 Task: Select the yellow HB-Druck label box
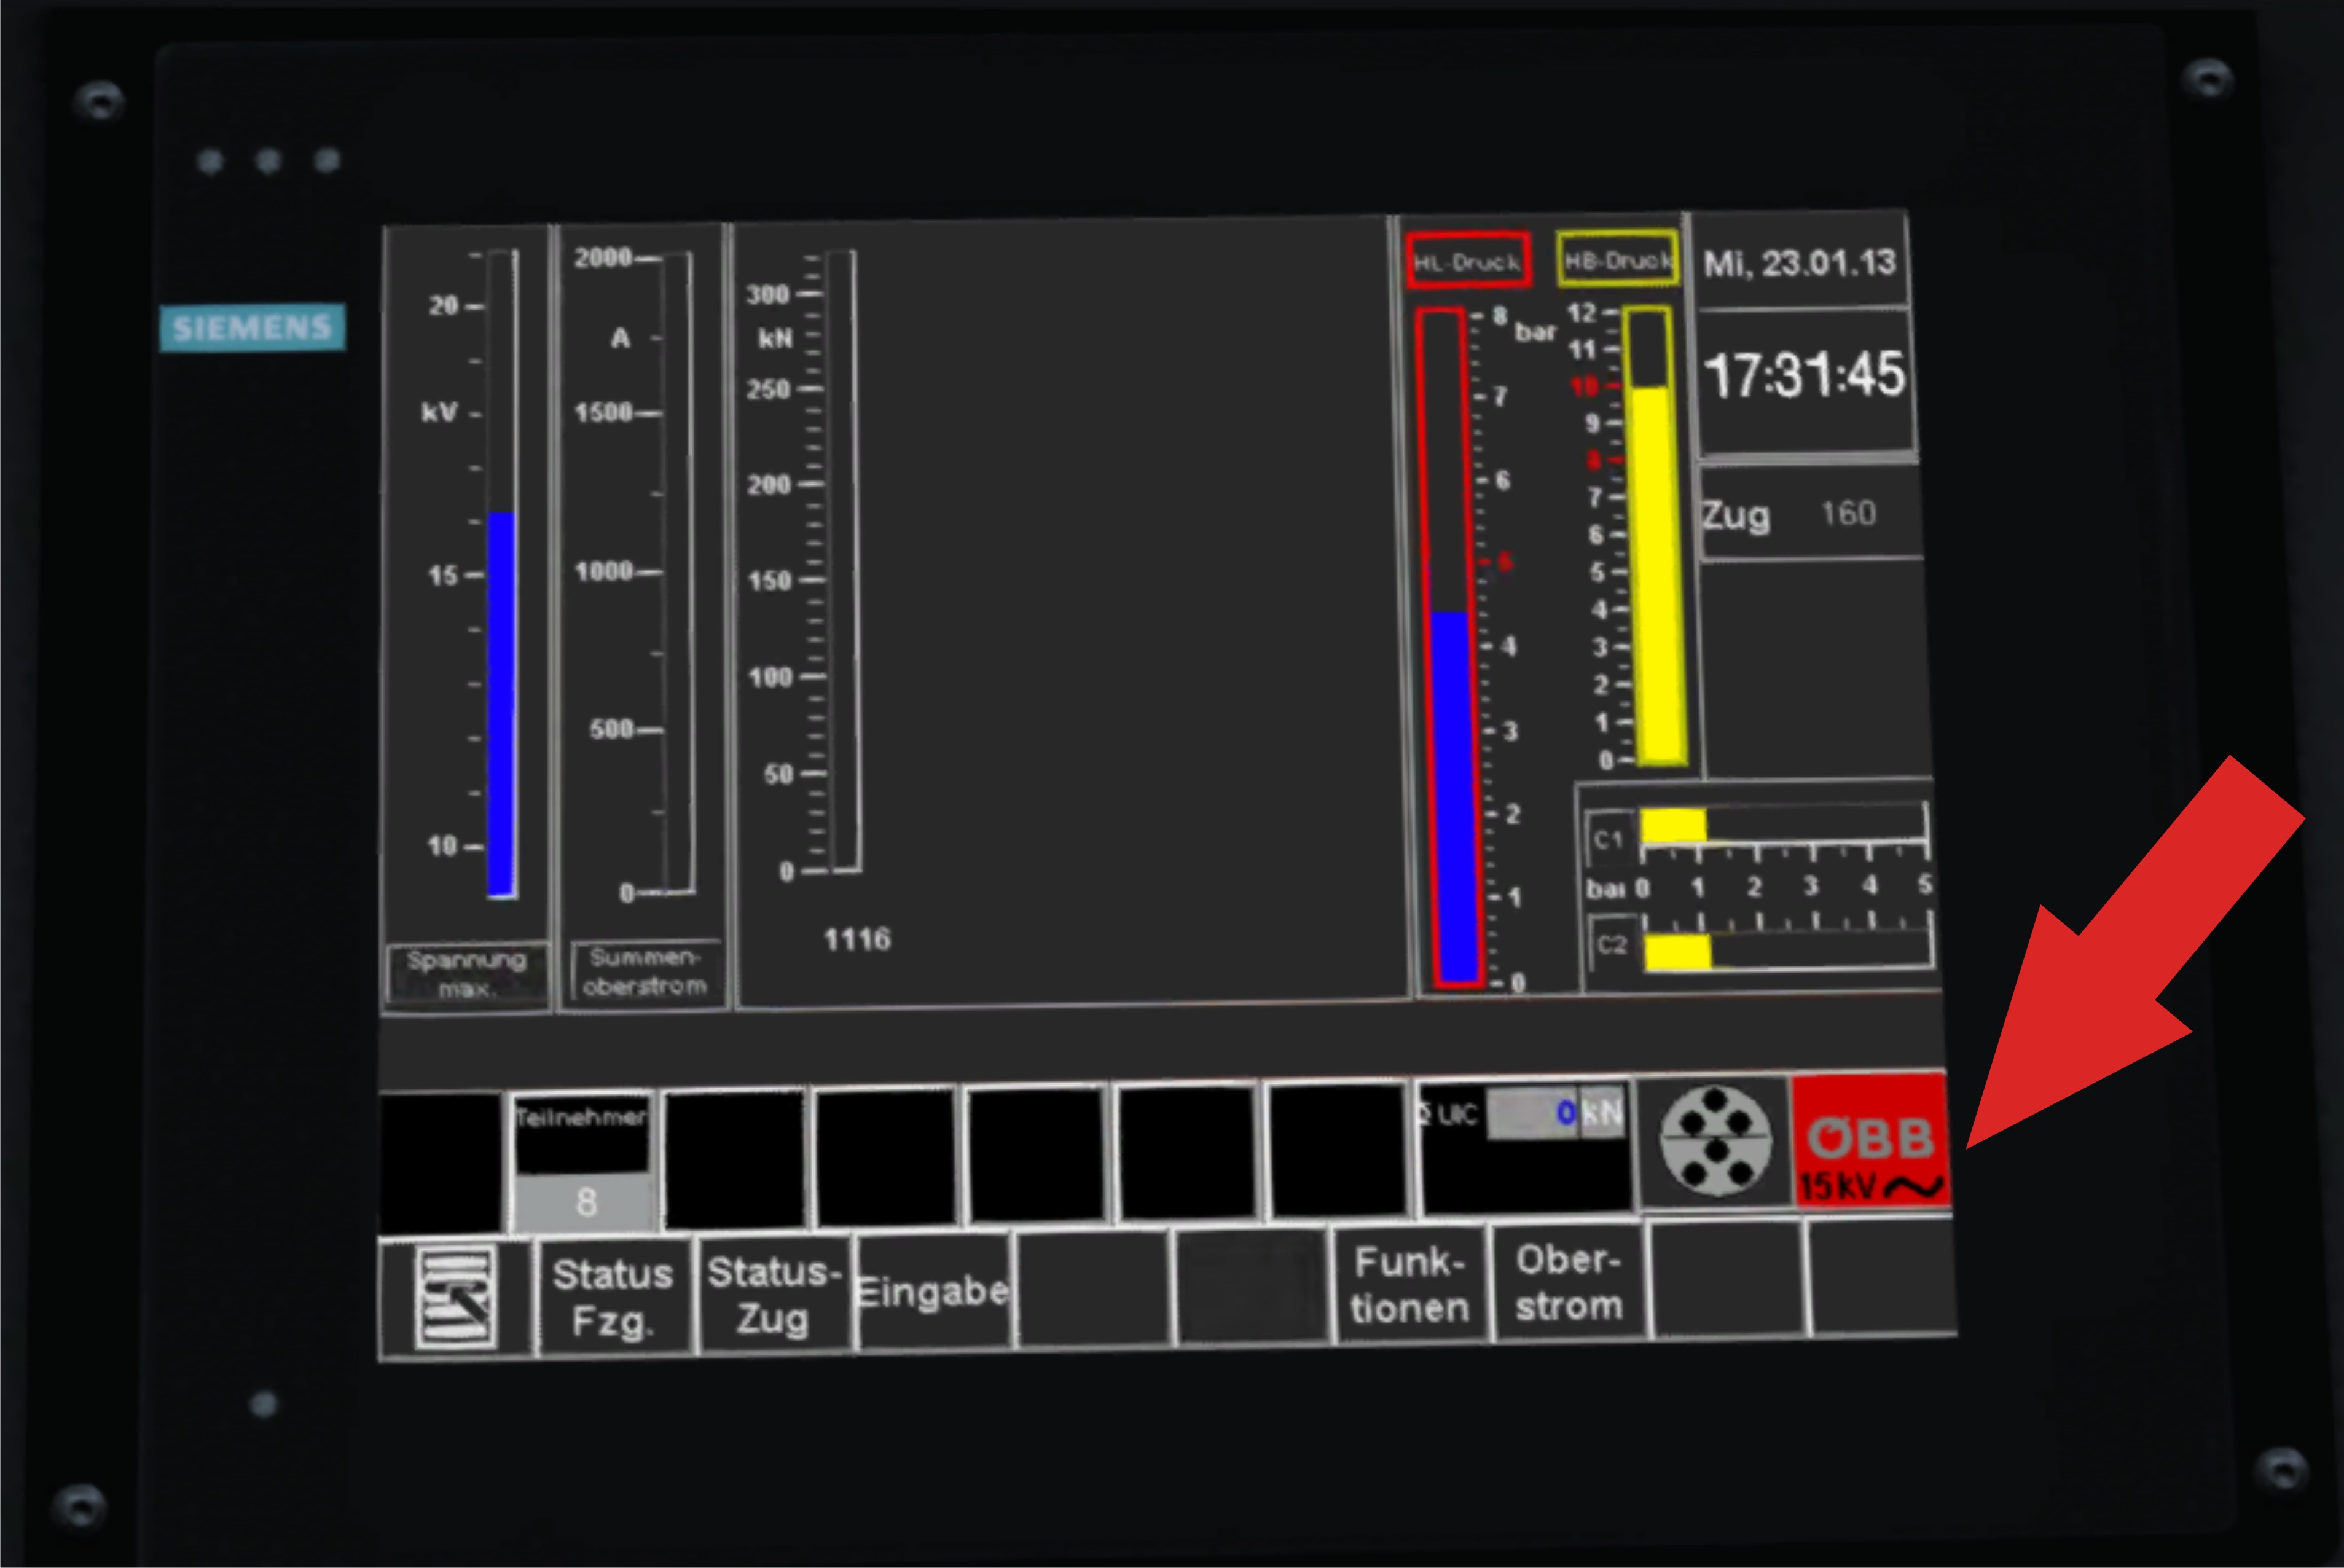1617,260
